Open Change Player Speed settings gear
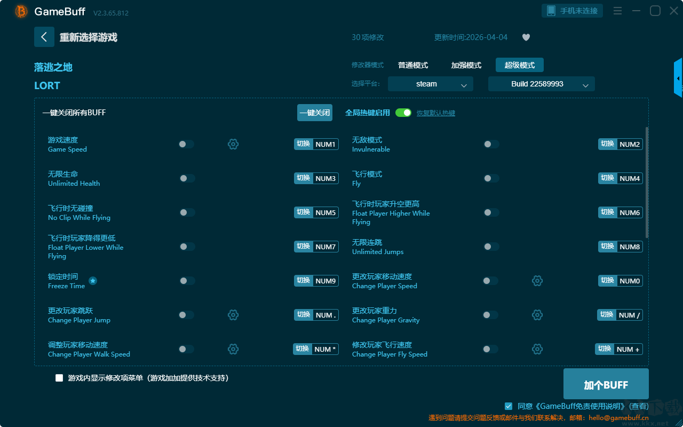This screenshot has height=427, width=683. pyautogui.click(x=537, y=281)
